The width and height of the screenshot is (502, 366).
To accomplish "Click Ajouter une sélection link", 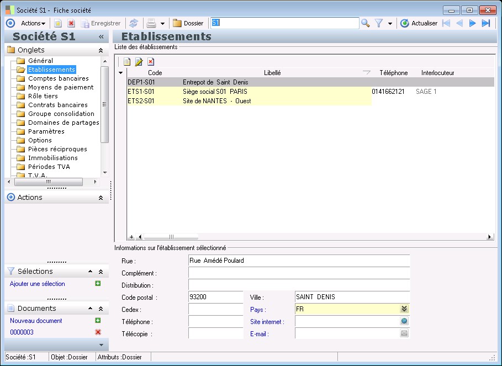I will coord(38,284).
